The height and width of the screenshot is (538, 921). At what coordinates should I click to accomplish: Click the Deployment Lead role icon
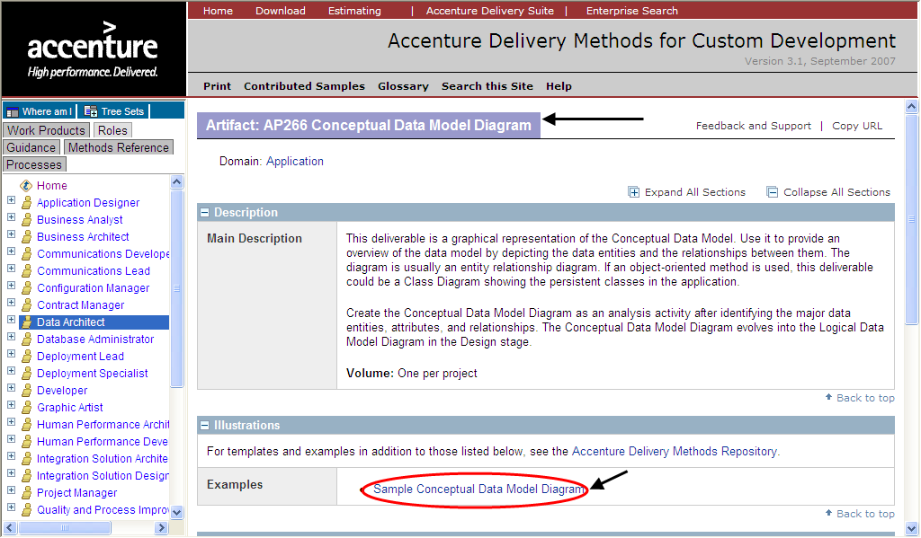[x=26, y=357]
